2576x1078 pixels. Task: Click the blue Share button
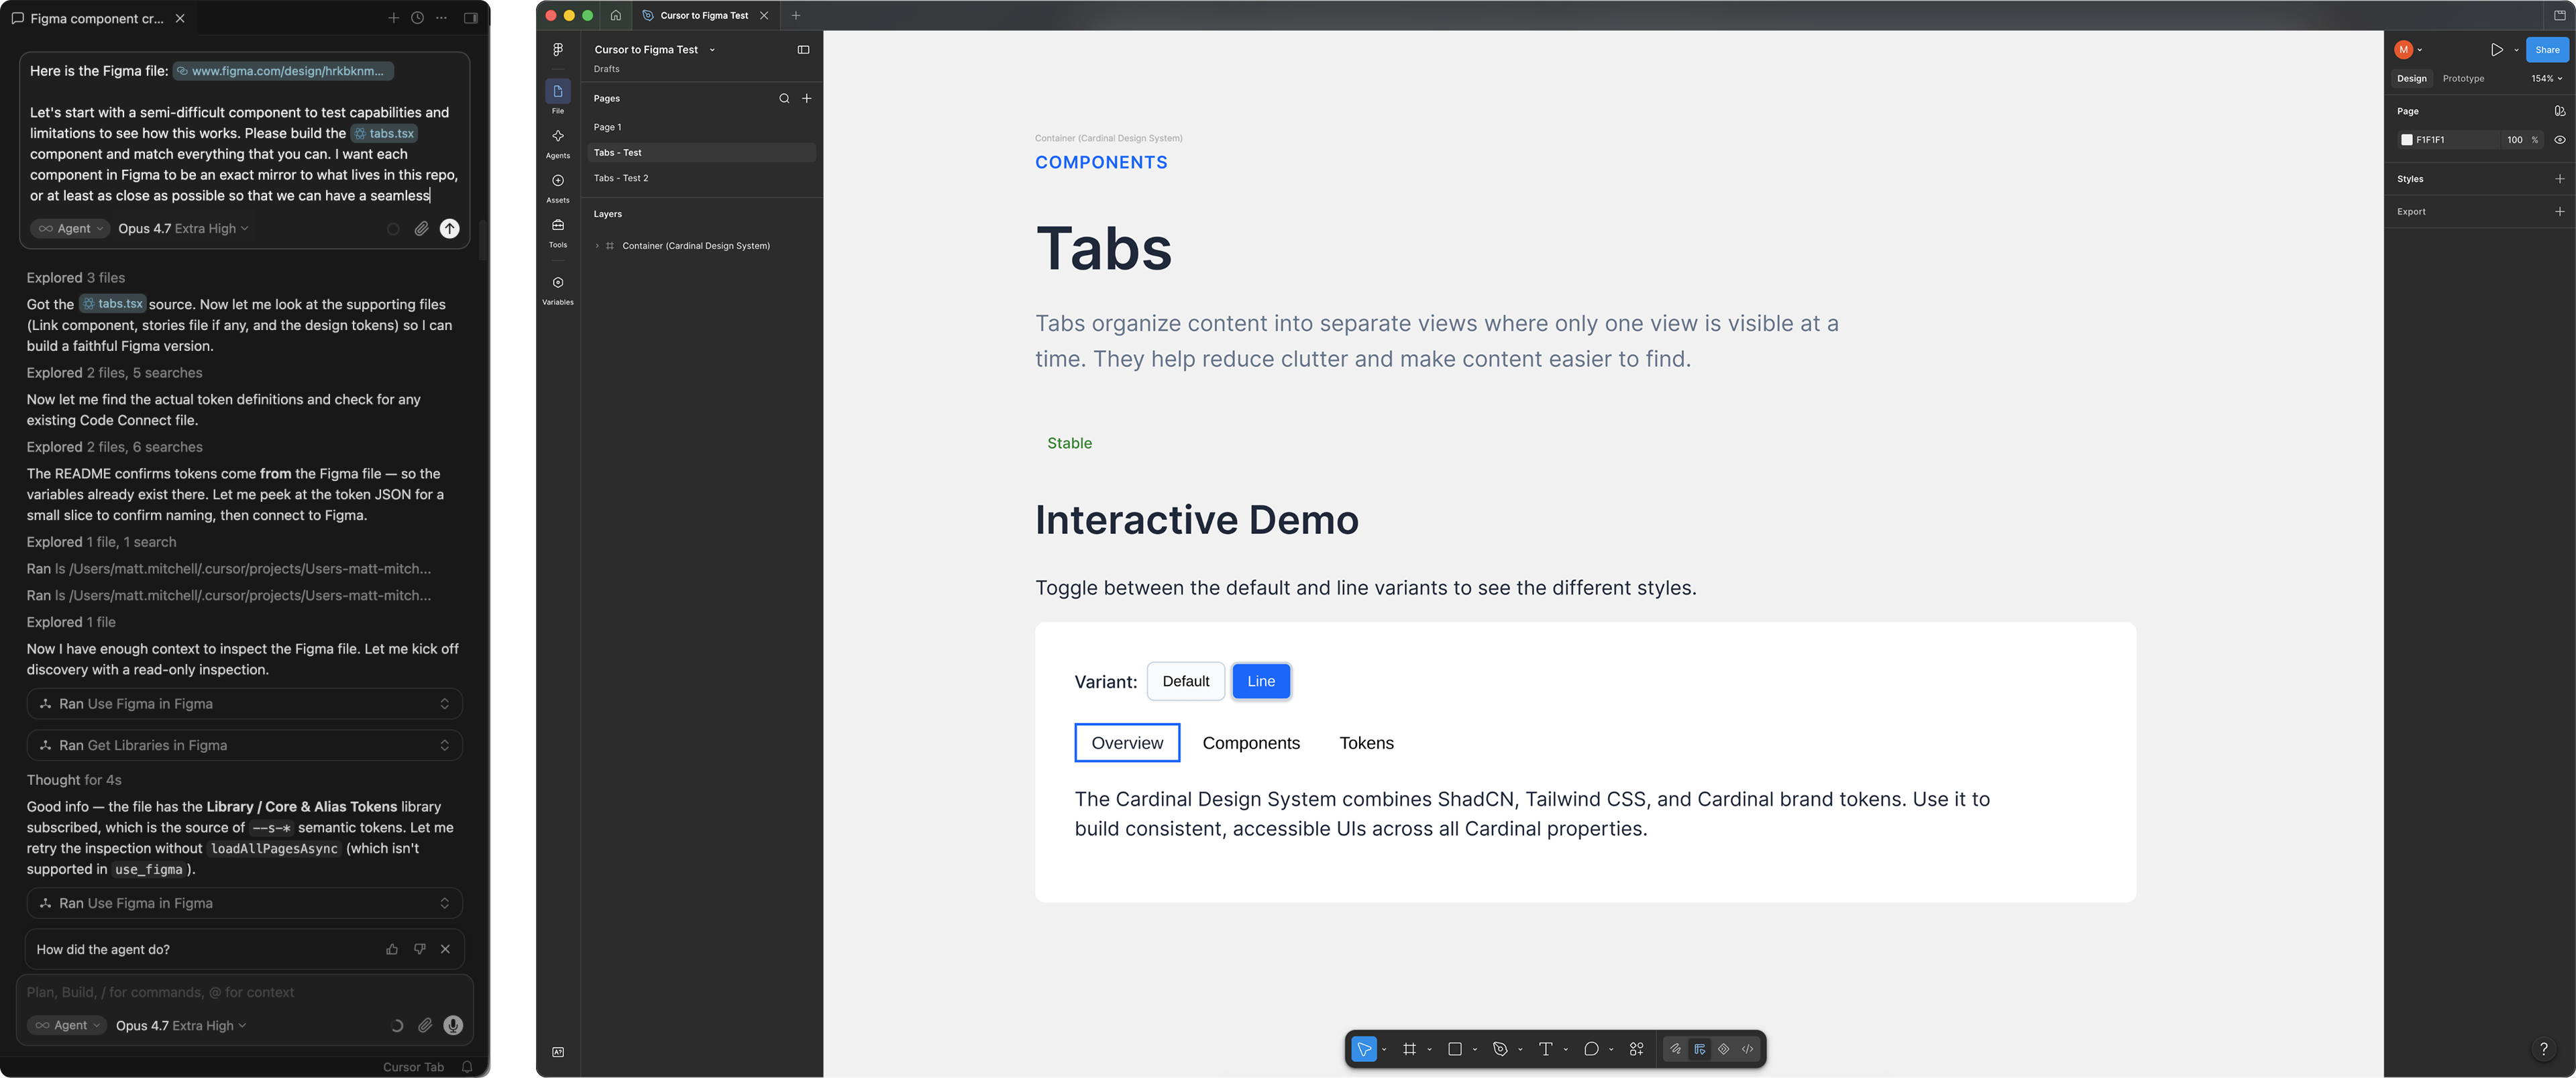pyautogui.click(x=2547, y=49)
